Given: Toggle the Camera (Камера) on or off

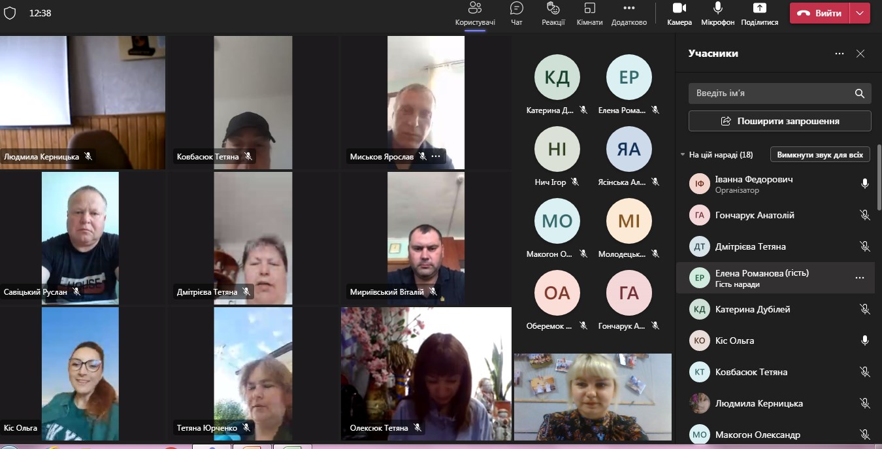Looking at the screenshot, I should pyautogui.click(x=679, y=13).
